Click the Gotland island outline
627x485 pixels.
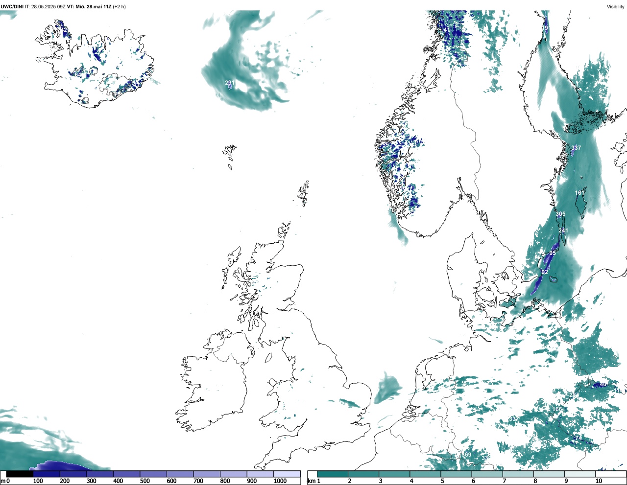coord(581,203)
